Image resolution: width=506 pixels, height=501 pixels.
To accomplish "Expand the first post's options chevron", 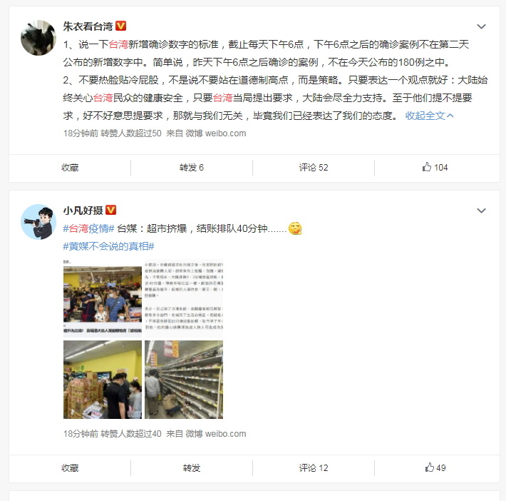I will point(481,26).
